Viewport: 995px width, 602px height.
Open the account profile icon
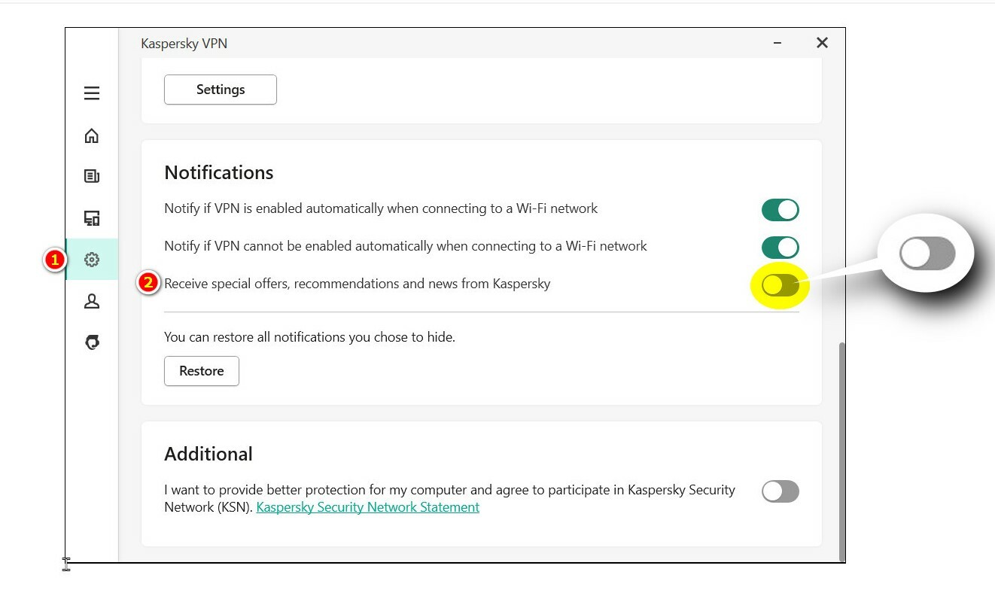pyautogui.click(x=92, y=301)
